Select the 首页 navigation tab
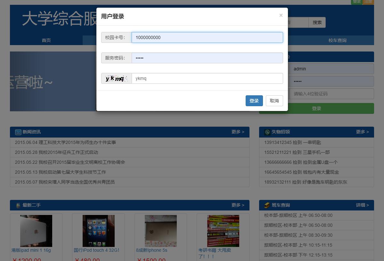 point(46,40)
